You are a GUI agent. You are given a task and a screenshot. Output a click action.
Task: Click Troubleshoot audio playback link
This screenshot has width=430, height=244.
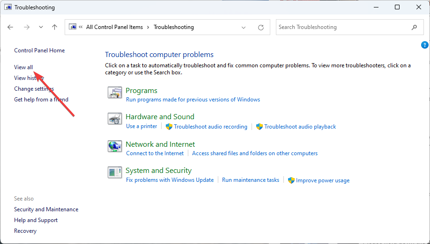[300, 127]
